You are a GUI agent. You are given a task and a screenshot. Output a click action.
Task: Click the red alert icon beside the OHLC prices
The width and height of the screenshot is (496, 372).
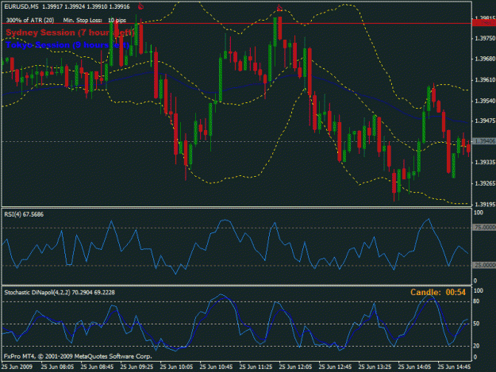[x=140, y=6]
